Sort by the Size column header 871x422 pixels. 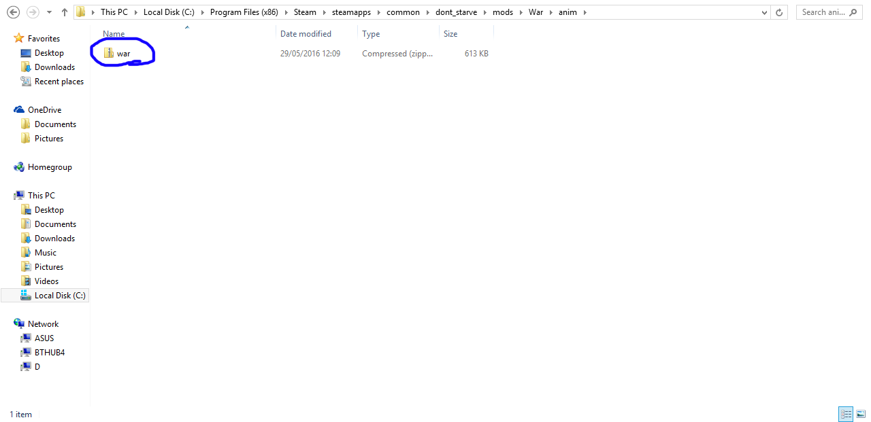[x=450, y=34]
